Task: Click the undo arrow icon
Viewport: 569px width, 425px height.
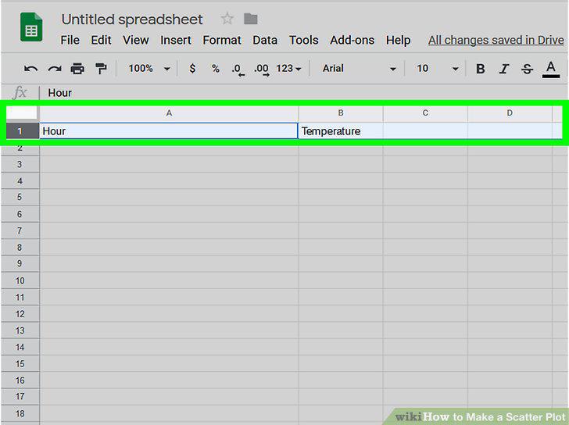Action: [x=30, y=69]
